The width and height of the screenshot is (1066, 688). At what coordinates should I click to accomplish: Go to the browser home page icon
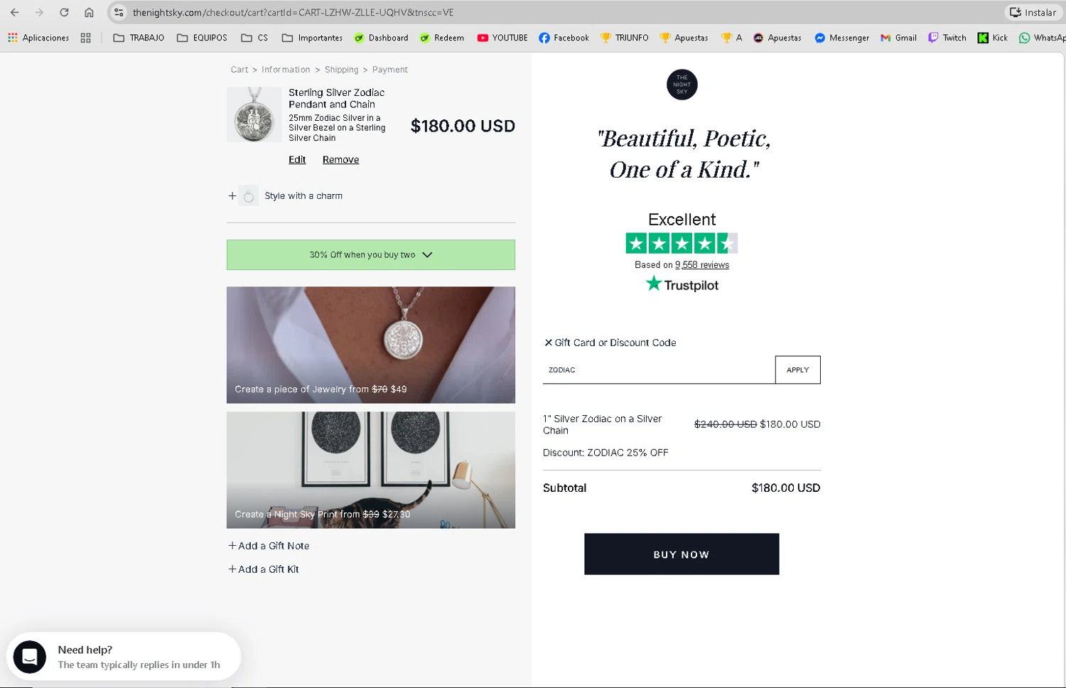tap(89, 12)
